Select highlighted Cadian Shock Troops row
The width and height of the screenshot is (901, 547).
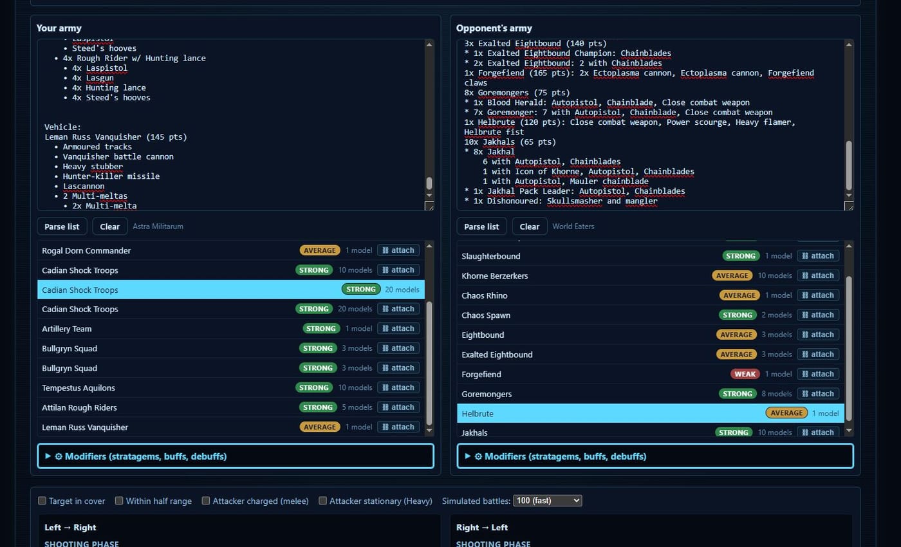[231, 290]
